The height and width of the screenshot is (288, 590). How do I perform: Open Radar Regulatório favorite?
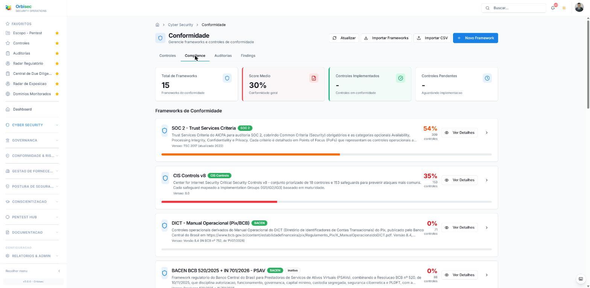[x=28, y=64]
